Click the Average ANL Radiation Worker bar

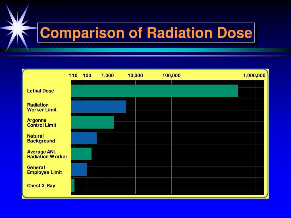[x=81, y=154]
